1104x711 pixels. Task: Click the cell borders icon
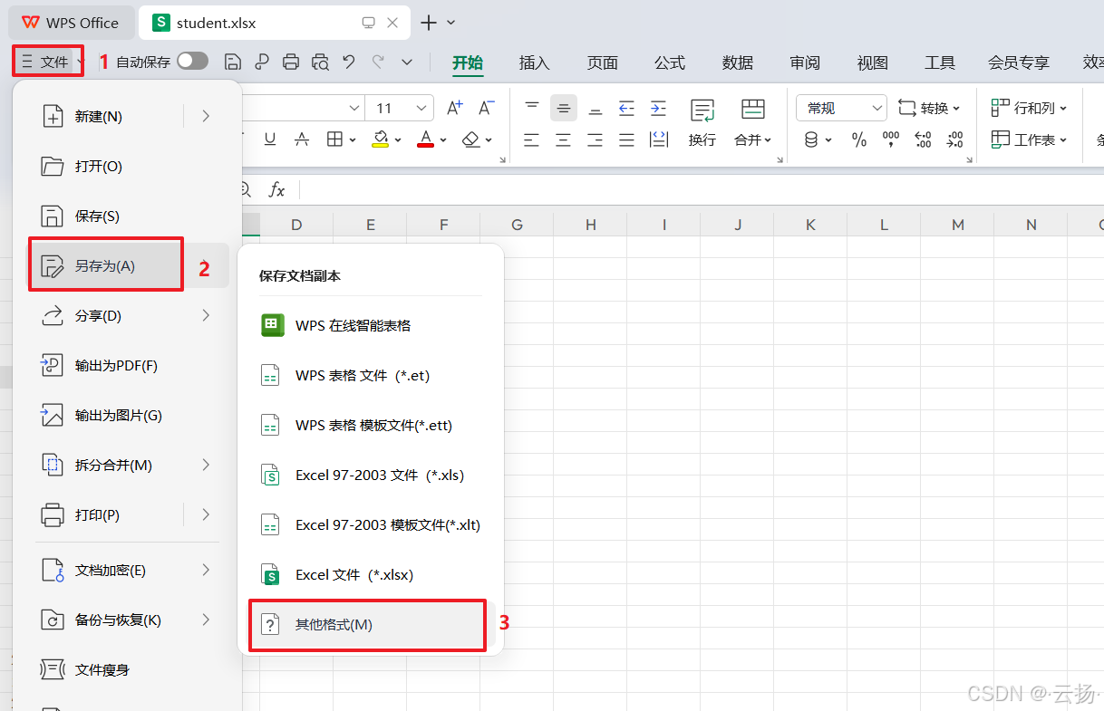334,139
